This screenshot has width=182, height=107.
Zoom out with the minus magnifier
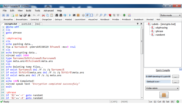click(x=101, y=15)
